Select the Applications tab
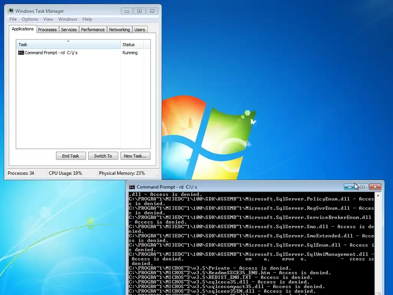This screenshot has width=393, height=295. click(x=23, y=29)
